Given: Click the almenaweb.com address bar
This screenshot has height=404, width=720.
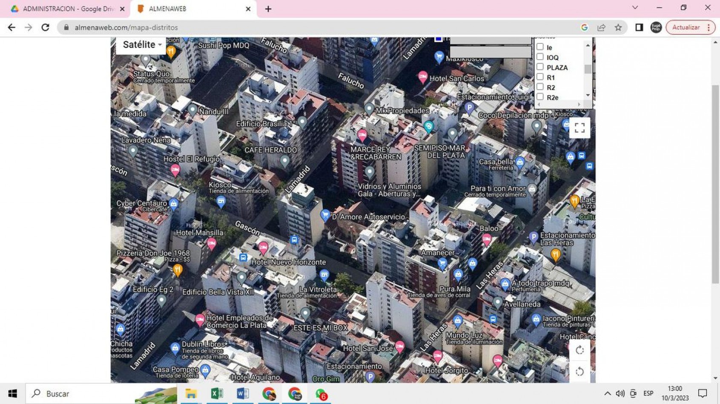Looking at the screenshot, I should tap(298, 28).
